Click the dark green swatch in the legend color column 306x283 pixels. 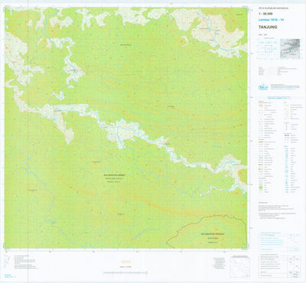(260, 188)
